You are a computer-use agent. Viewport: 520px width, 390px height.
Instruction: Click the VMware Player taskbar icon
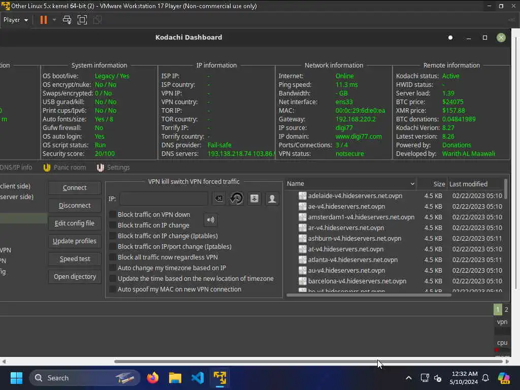(220, 378)
